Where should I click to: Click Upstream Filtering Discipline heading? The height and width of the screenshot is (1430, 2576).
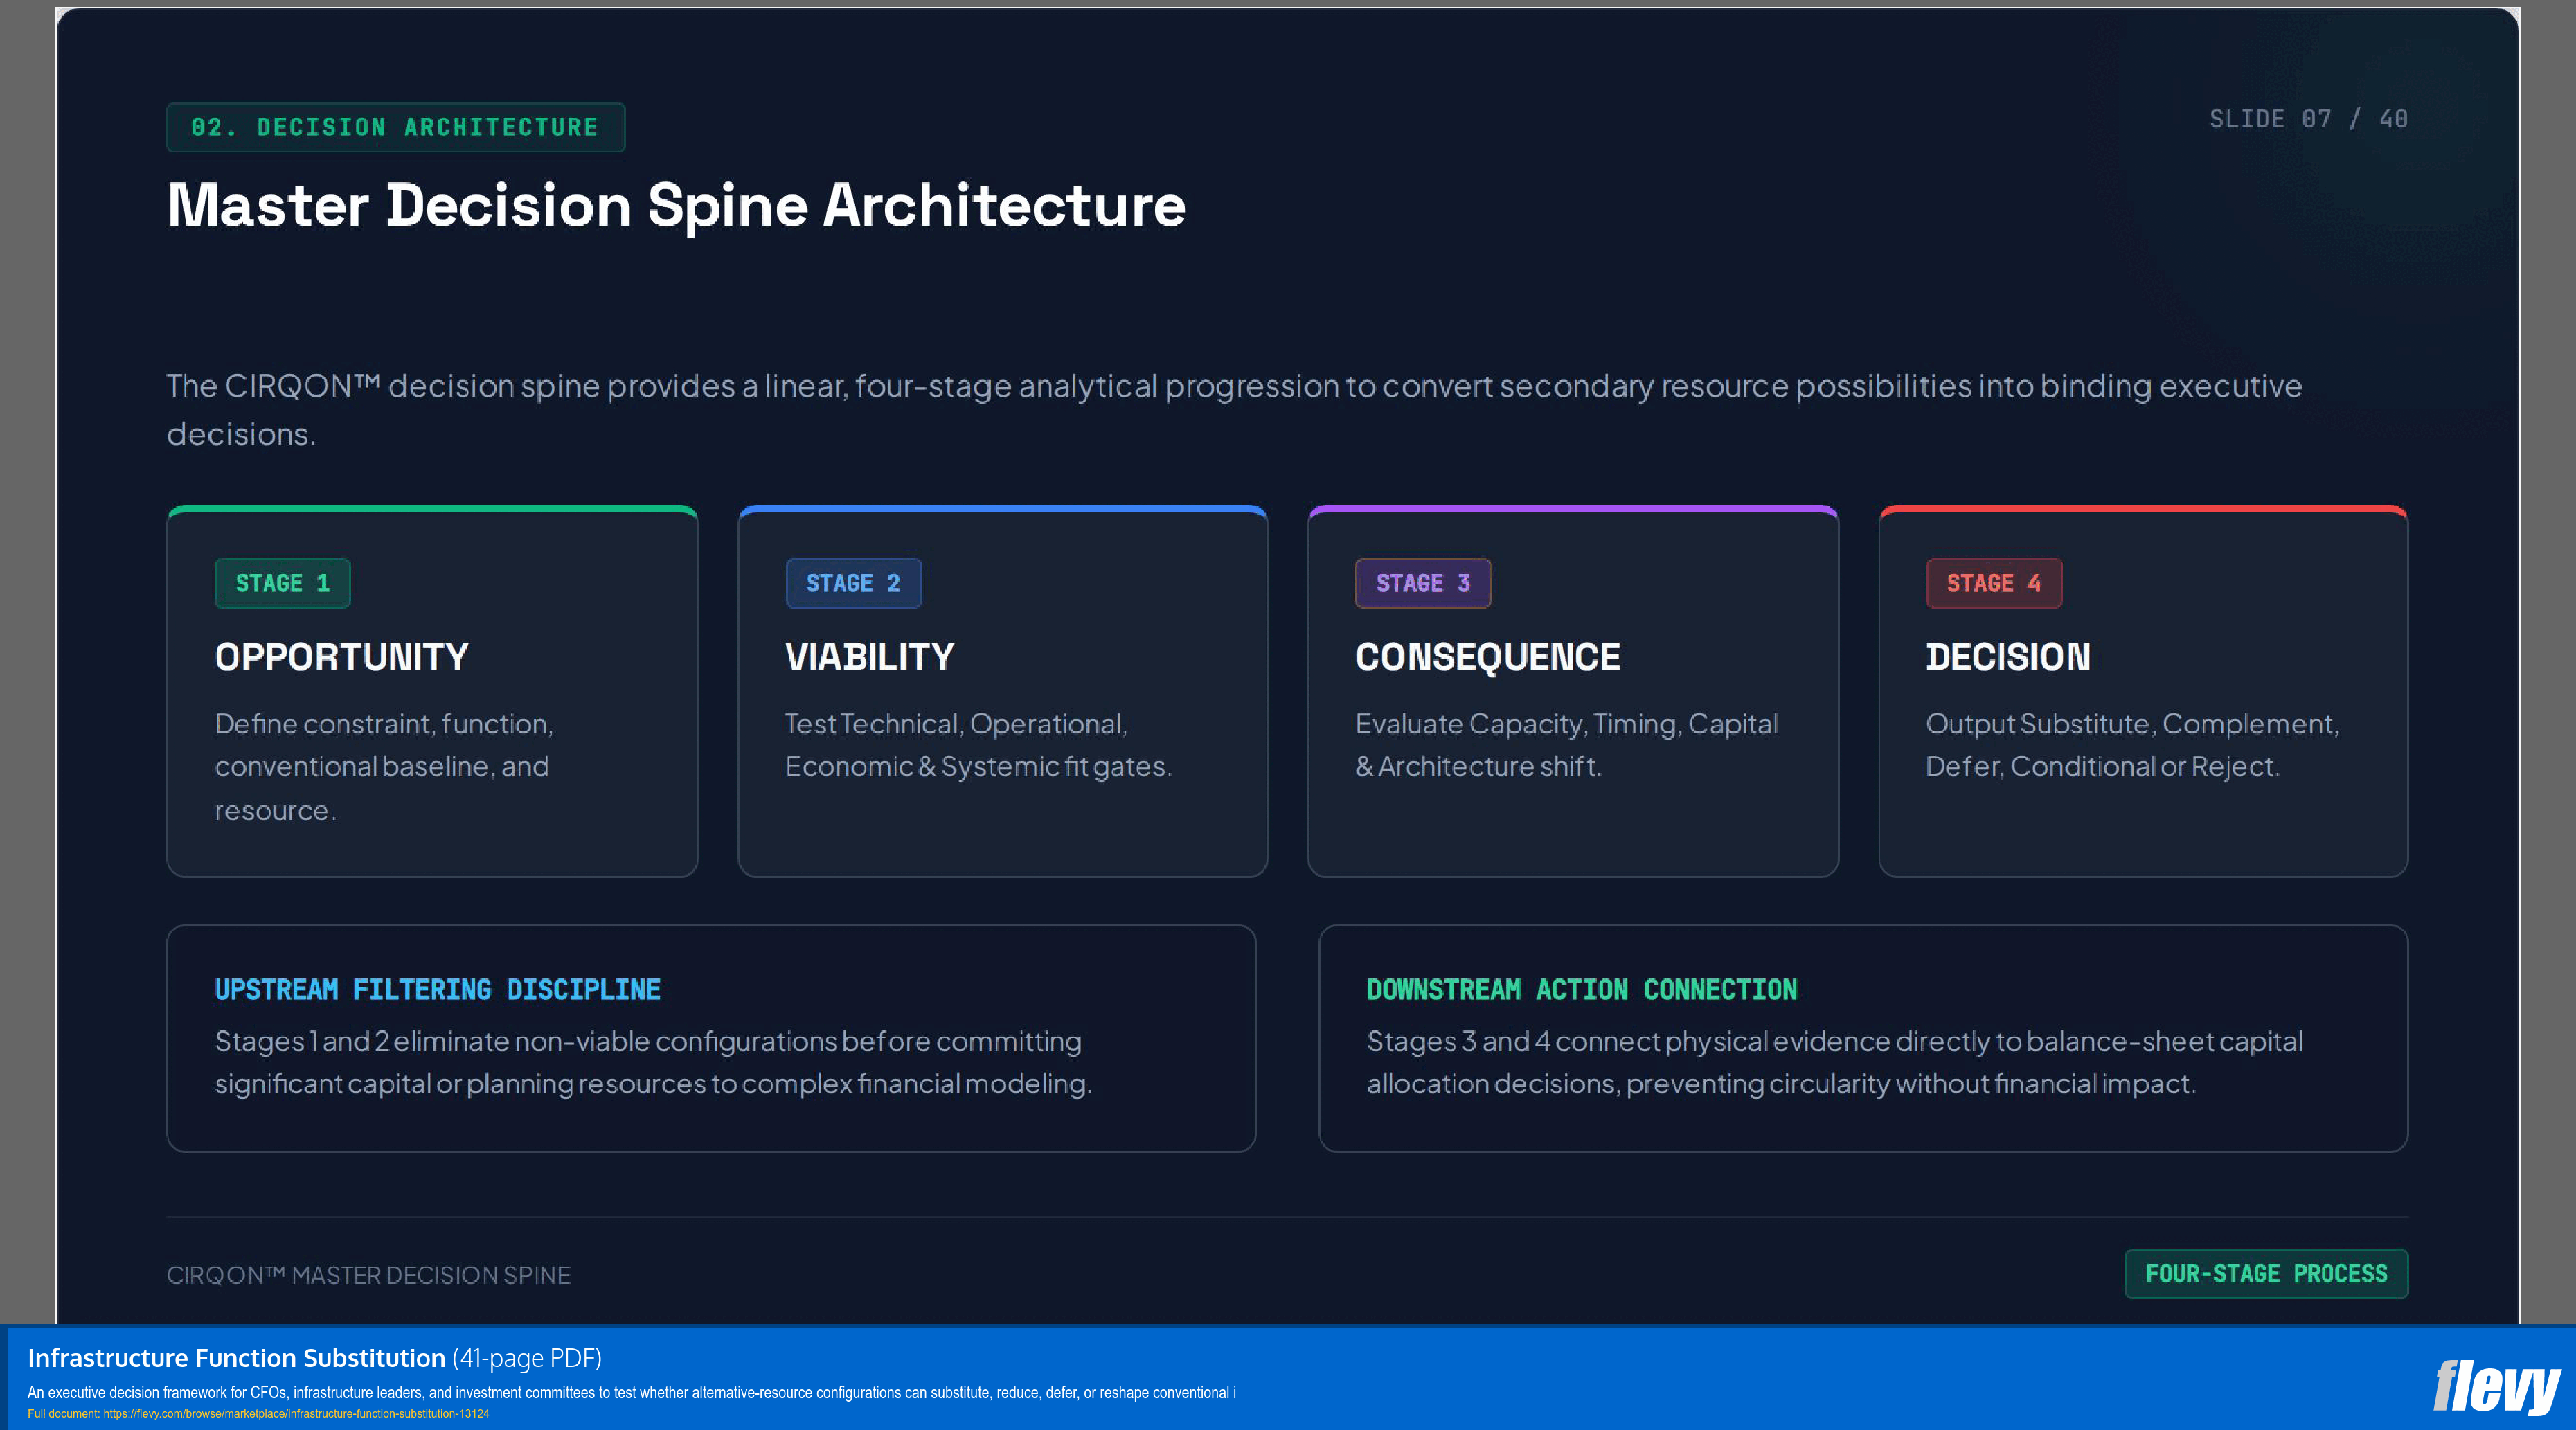click(438, 990)
